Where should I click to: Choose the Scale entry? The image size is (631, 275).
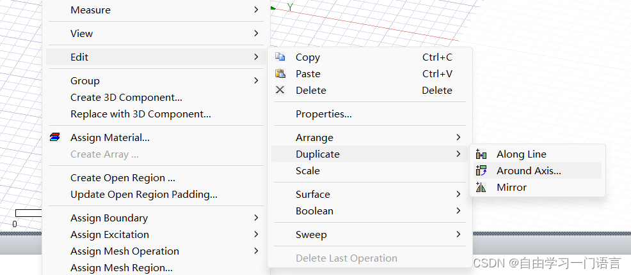(x=370, y=170)
